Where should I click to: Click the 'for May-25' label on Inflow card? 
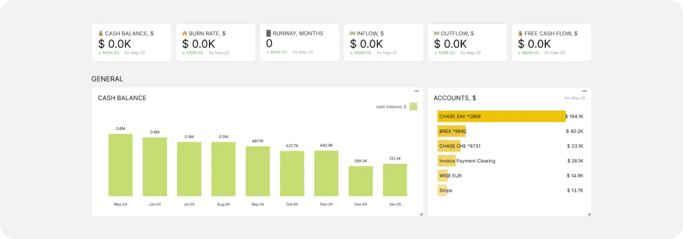387,53
